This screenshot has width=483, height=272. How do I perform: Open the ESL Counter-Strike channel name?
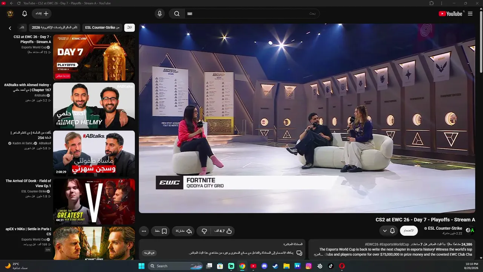445,228
